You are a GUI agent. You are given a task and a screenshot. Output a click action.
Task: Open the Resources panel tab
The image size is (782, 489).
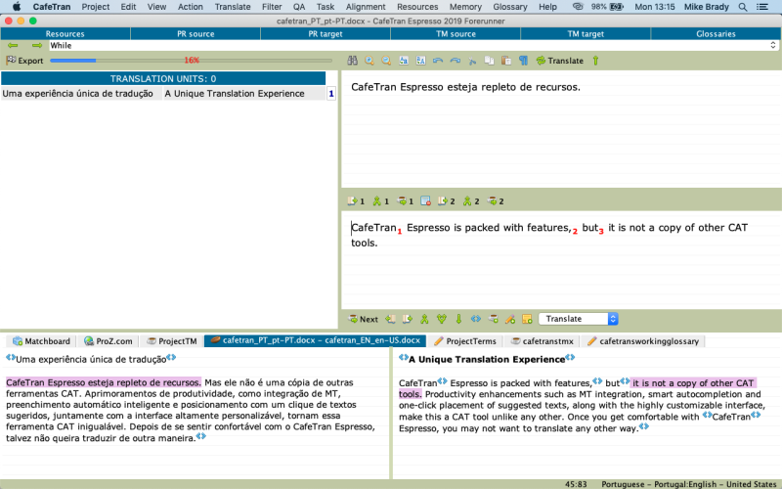tap(65, 34)
